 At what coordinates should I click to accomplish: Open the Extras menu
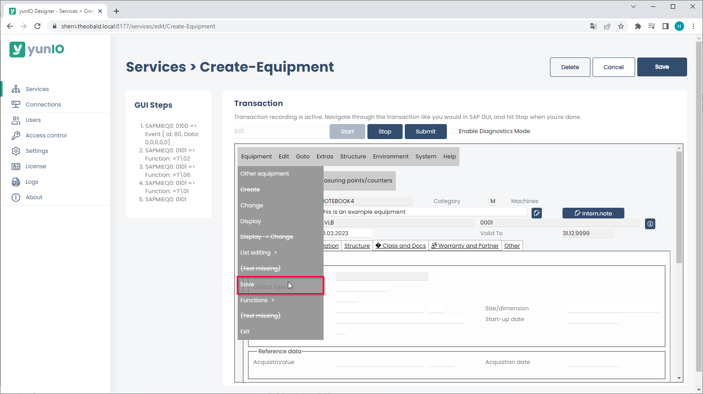325,156
